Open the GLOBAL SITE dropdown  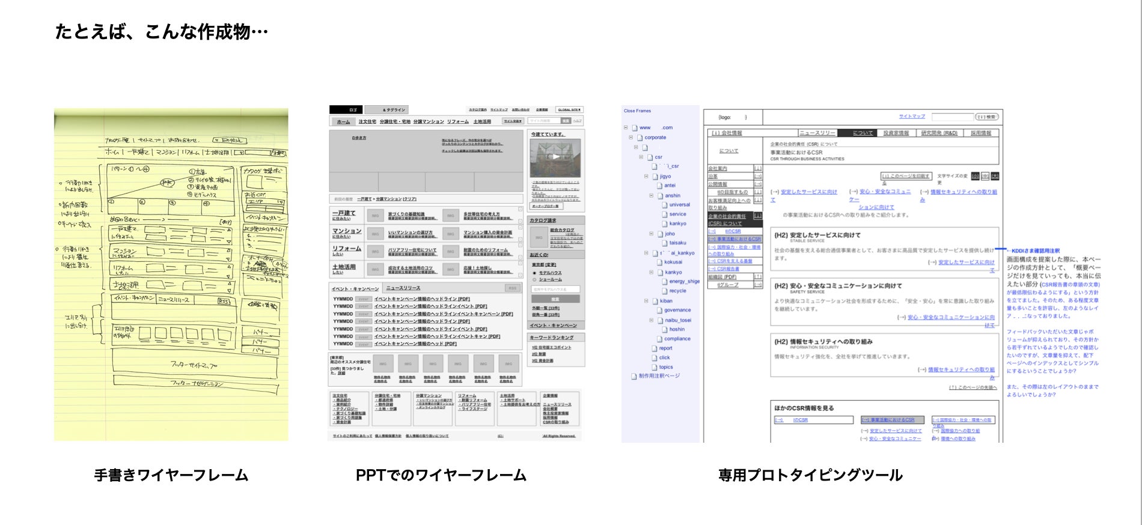(569, 109)
